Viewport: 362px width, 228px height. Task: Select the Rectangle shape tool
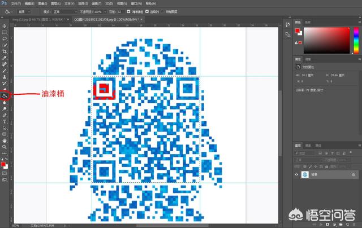[x=5, y=134]
